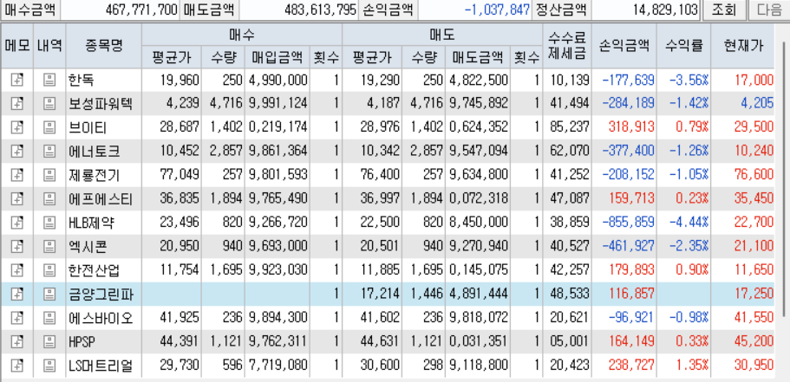Open the memo icon for 에스바이오

tap(17, 318)
